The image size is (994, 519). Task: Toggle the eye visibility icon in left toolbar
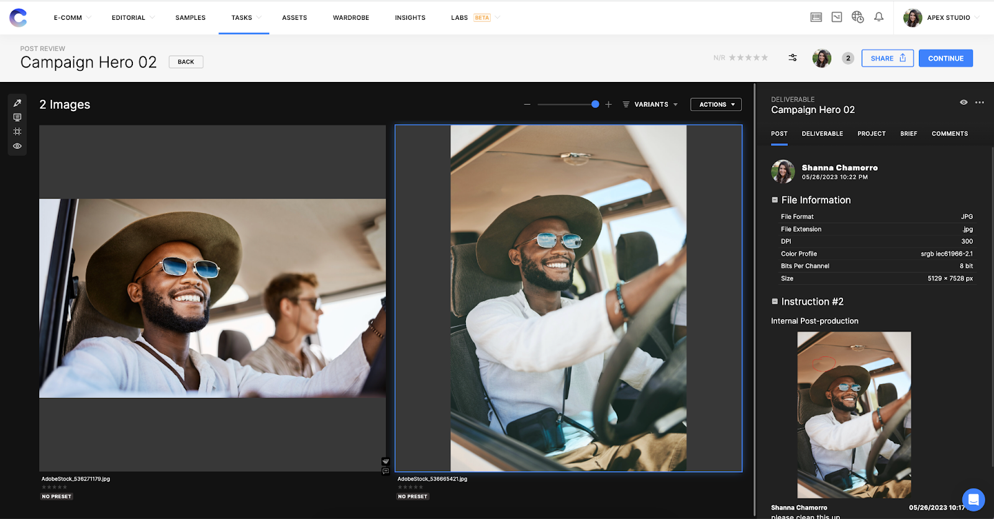(x=17, y=147)
